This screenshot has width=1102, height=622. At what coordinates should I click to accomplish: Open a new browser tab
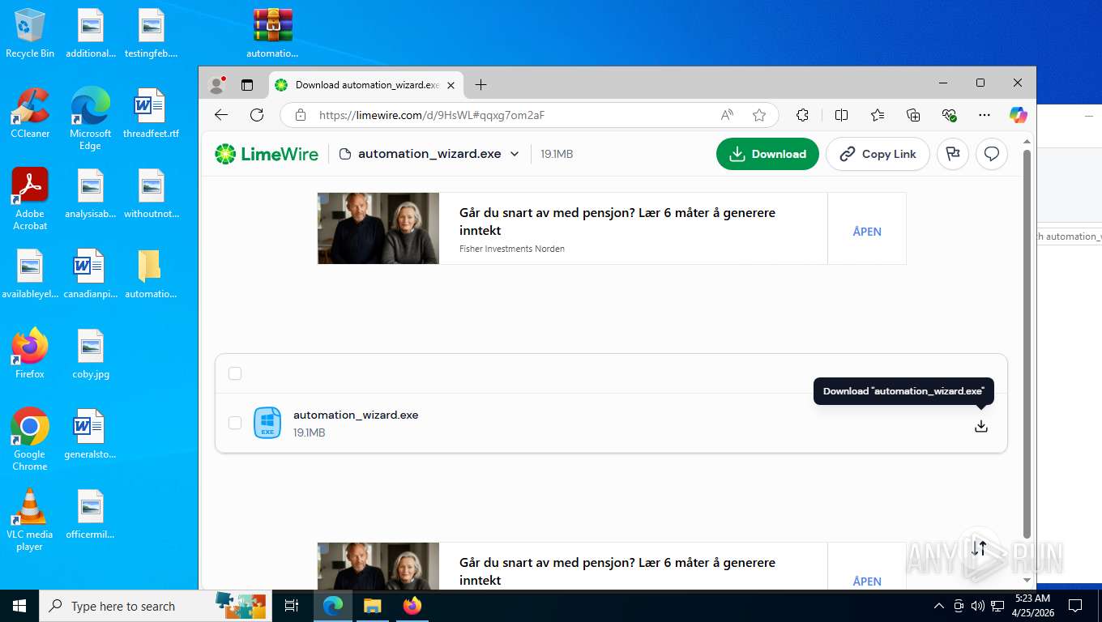[x=481, y=85]
